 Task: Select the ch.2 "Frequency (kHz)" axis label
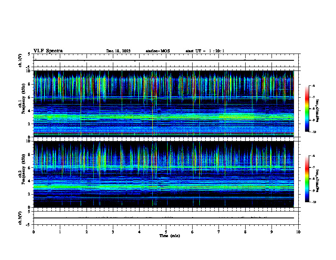click(23, 169)
